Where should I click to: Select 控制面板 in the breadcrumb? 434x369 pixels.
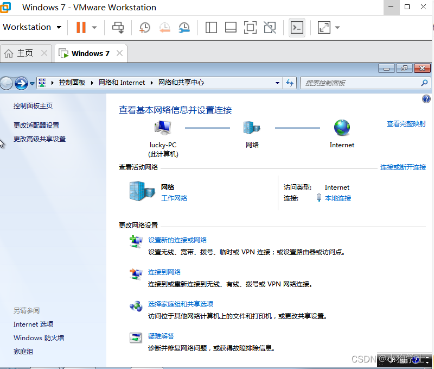pyautogui.click(x=72, y=83)
